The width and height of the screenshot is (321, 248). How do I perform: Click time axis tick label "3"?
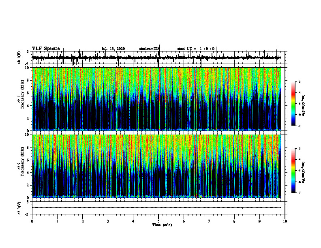point(108,221)
